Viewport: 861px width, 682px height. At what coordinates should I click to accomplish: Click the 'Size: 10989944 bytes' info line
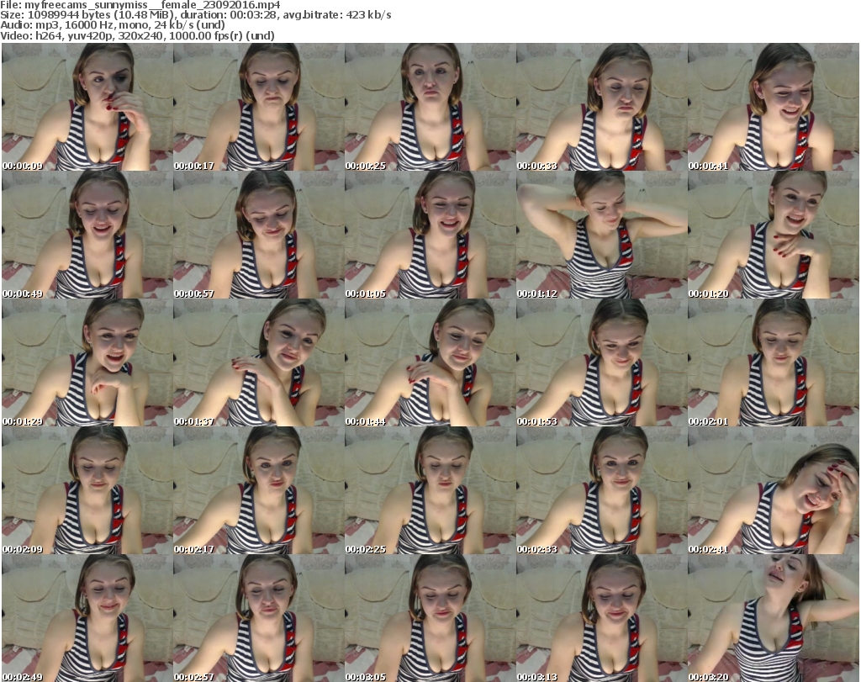click(195, 15)
